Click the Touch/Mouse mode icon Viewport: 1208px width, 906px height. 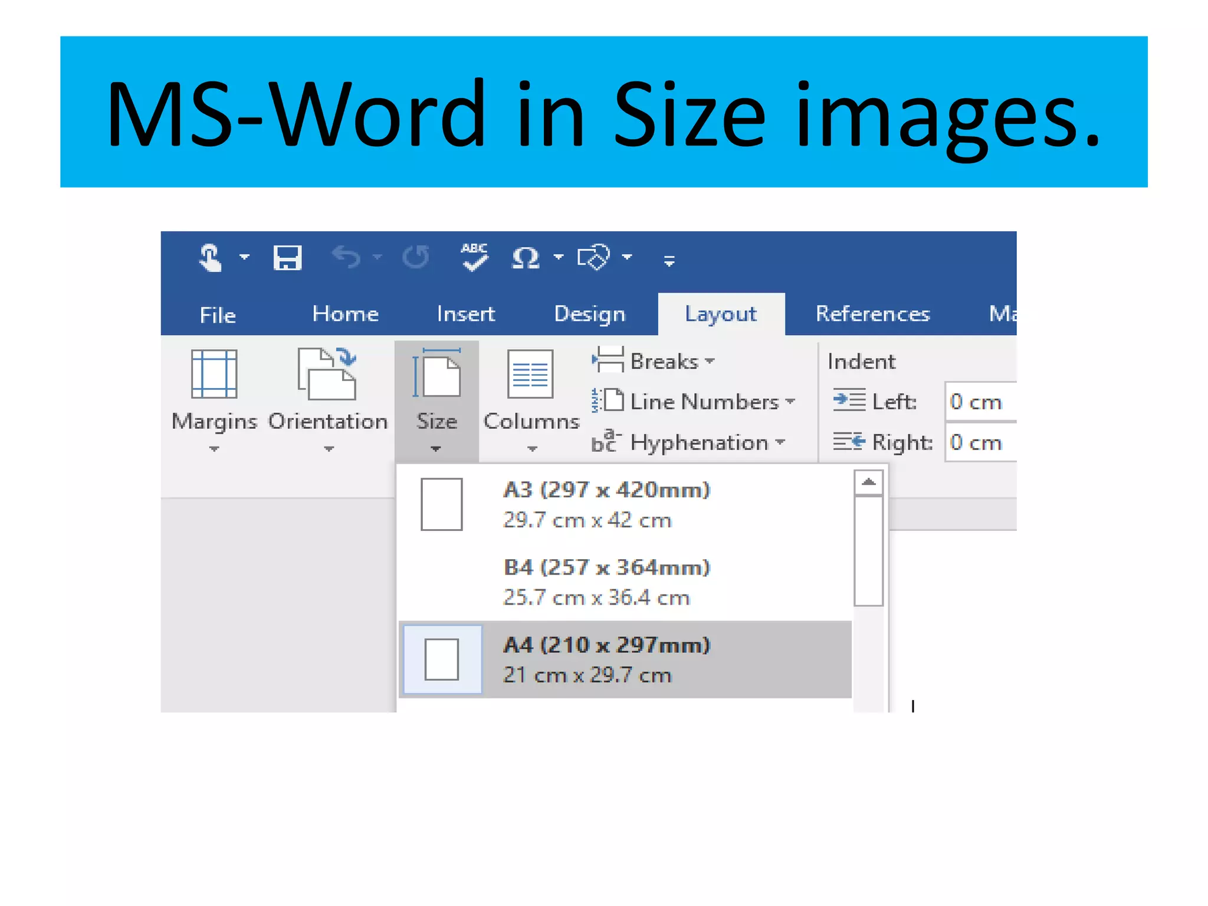point(210,258)
